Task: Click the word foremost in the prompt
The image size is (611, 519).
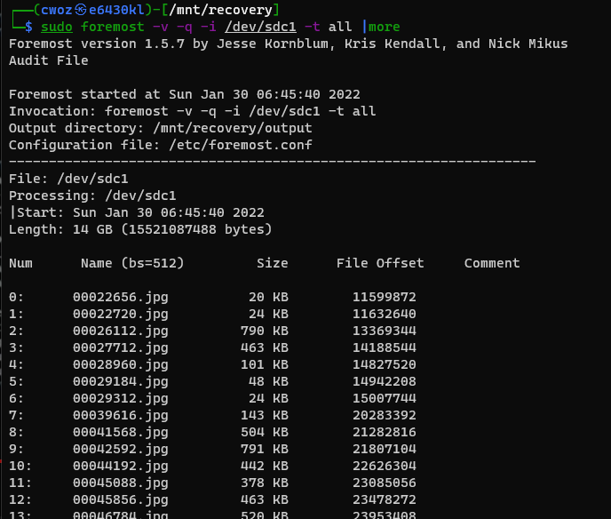Action: tap(112, 27)
